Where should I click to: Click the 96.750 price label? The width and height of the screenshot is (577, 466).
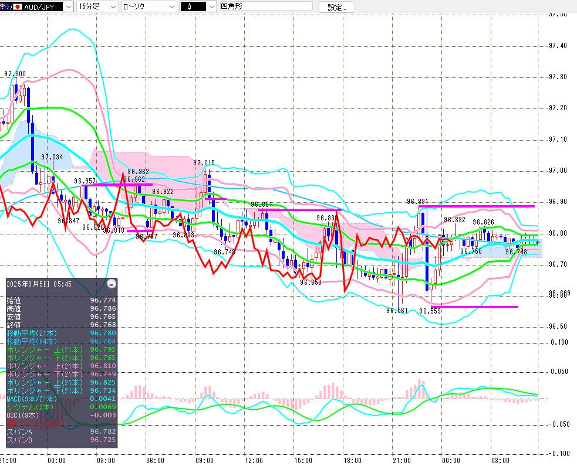tap(471, 251)
